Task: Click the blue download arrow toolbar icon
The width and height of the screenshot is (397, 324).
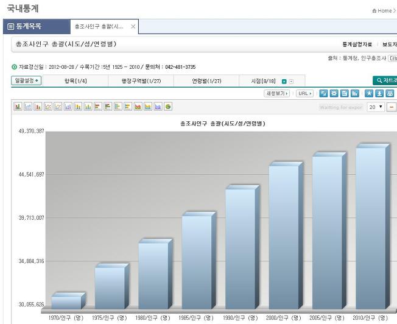Action: pos(379,93)
